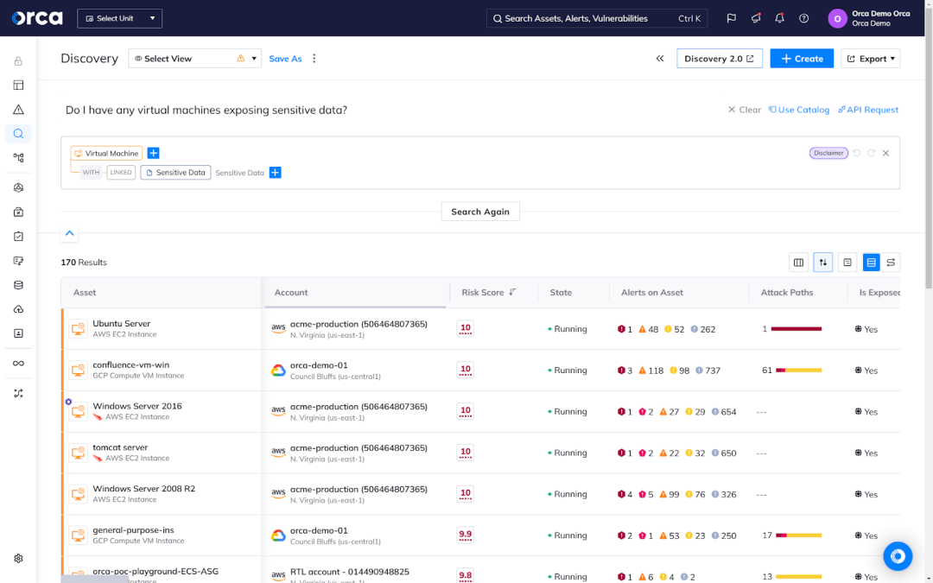Viewport: 933px width, 583px height.
Task: Open the compliance clipboard-check icon in sidebar
Action: point(18,236)
